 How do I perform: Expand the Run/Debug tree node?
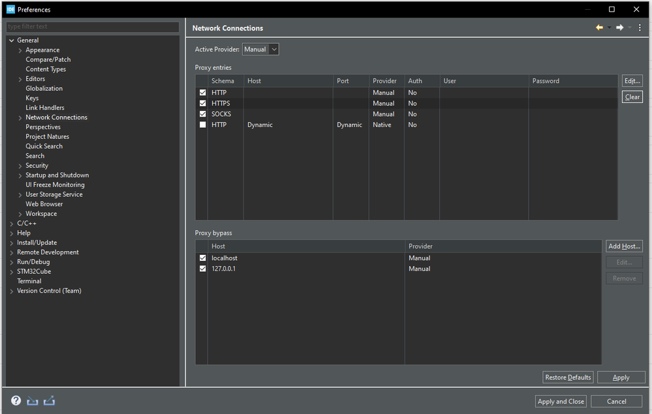pyautogui.click(x=12, y=262)
